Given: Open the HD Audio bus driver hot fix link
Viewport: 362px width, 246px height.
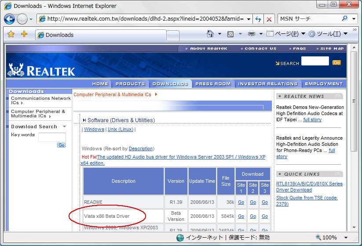Looking at the screenshot, I should click(x=173, y=160).
